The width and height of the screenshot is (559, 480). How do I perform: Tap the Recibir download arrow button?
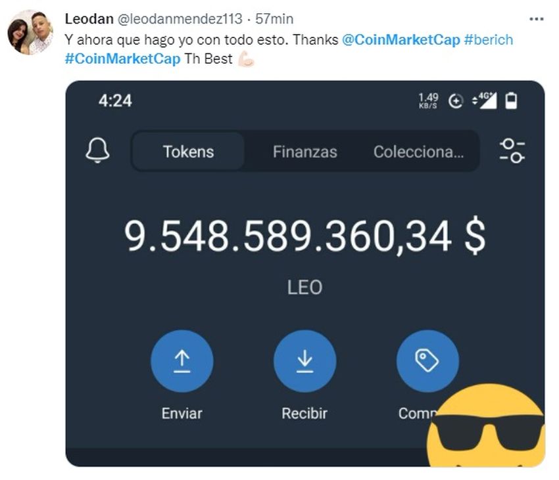click(x=304, y=361)
